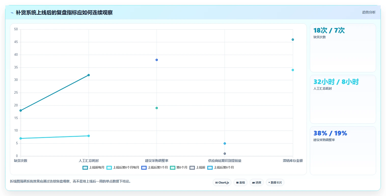Toggle the 上线前每月 legend series
The width and height of the screenshot is (386, 196).
click(93, 167)
